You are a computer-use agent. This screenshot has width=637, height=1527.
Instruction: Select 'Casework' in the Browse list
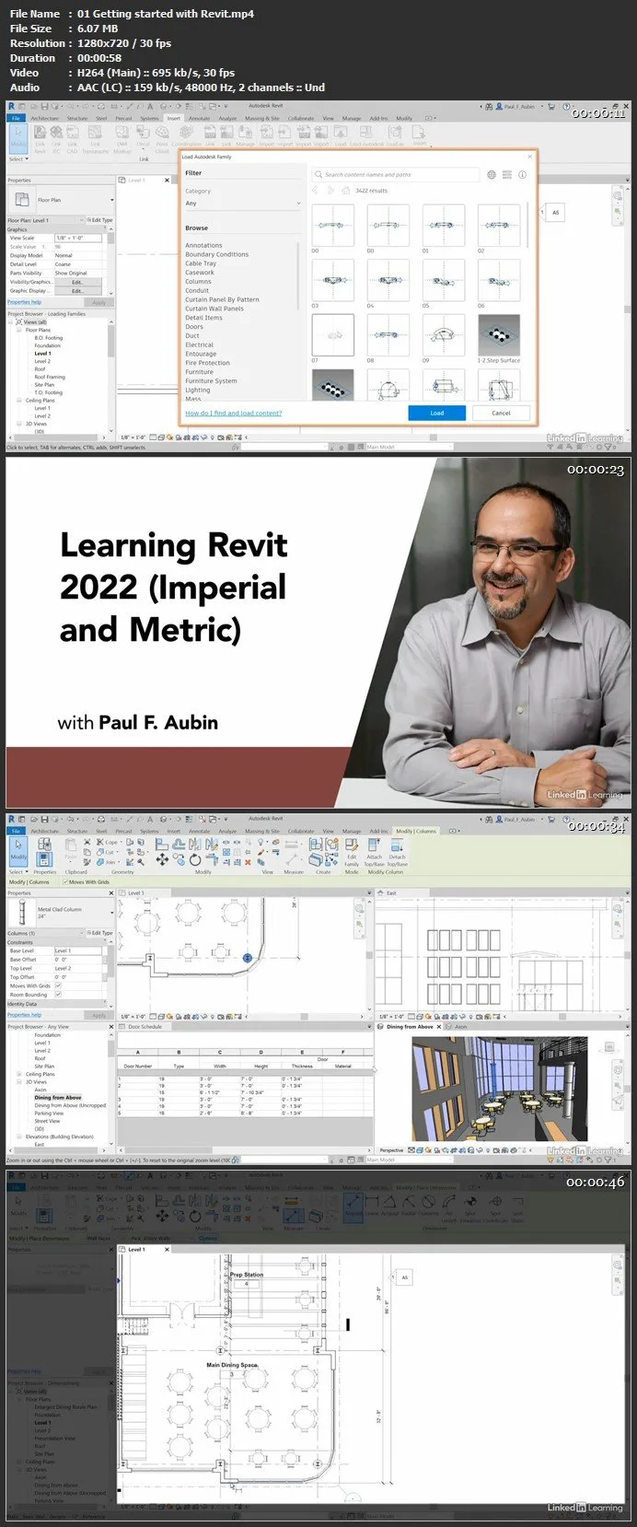tap(200, 273)
